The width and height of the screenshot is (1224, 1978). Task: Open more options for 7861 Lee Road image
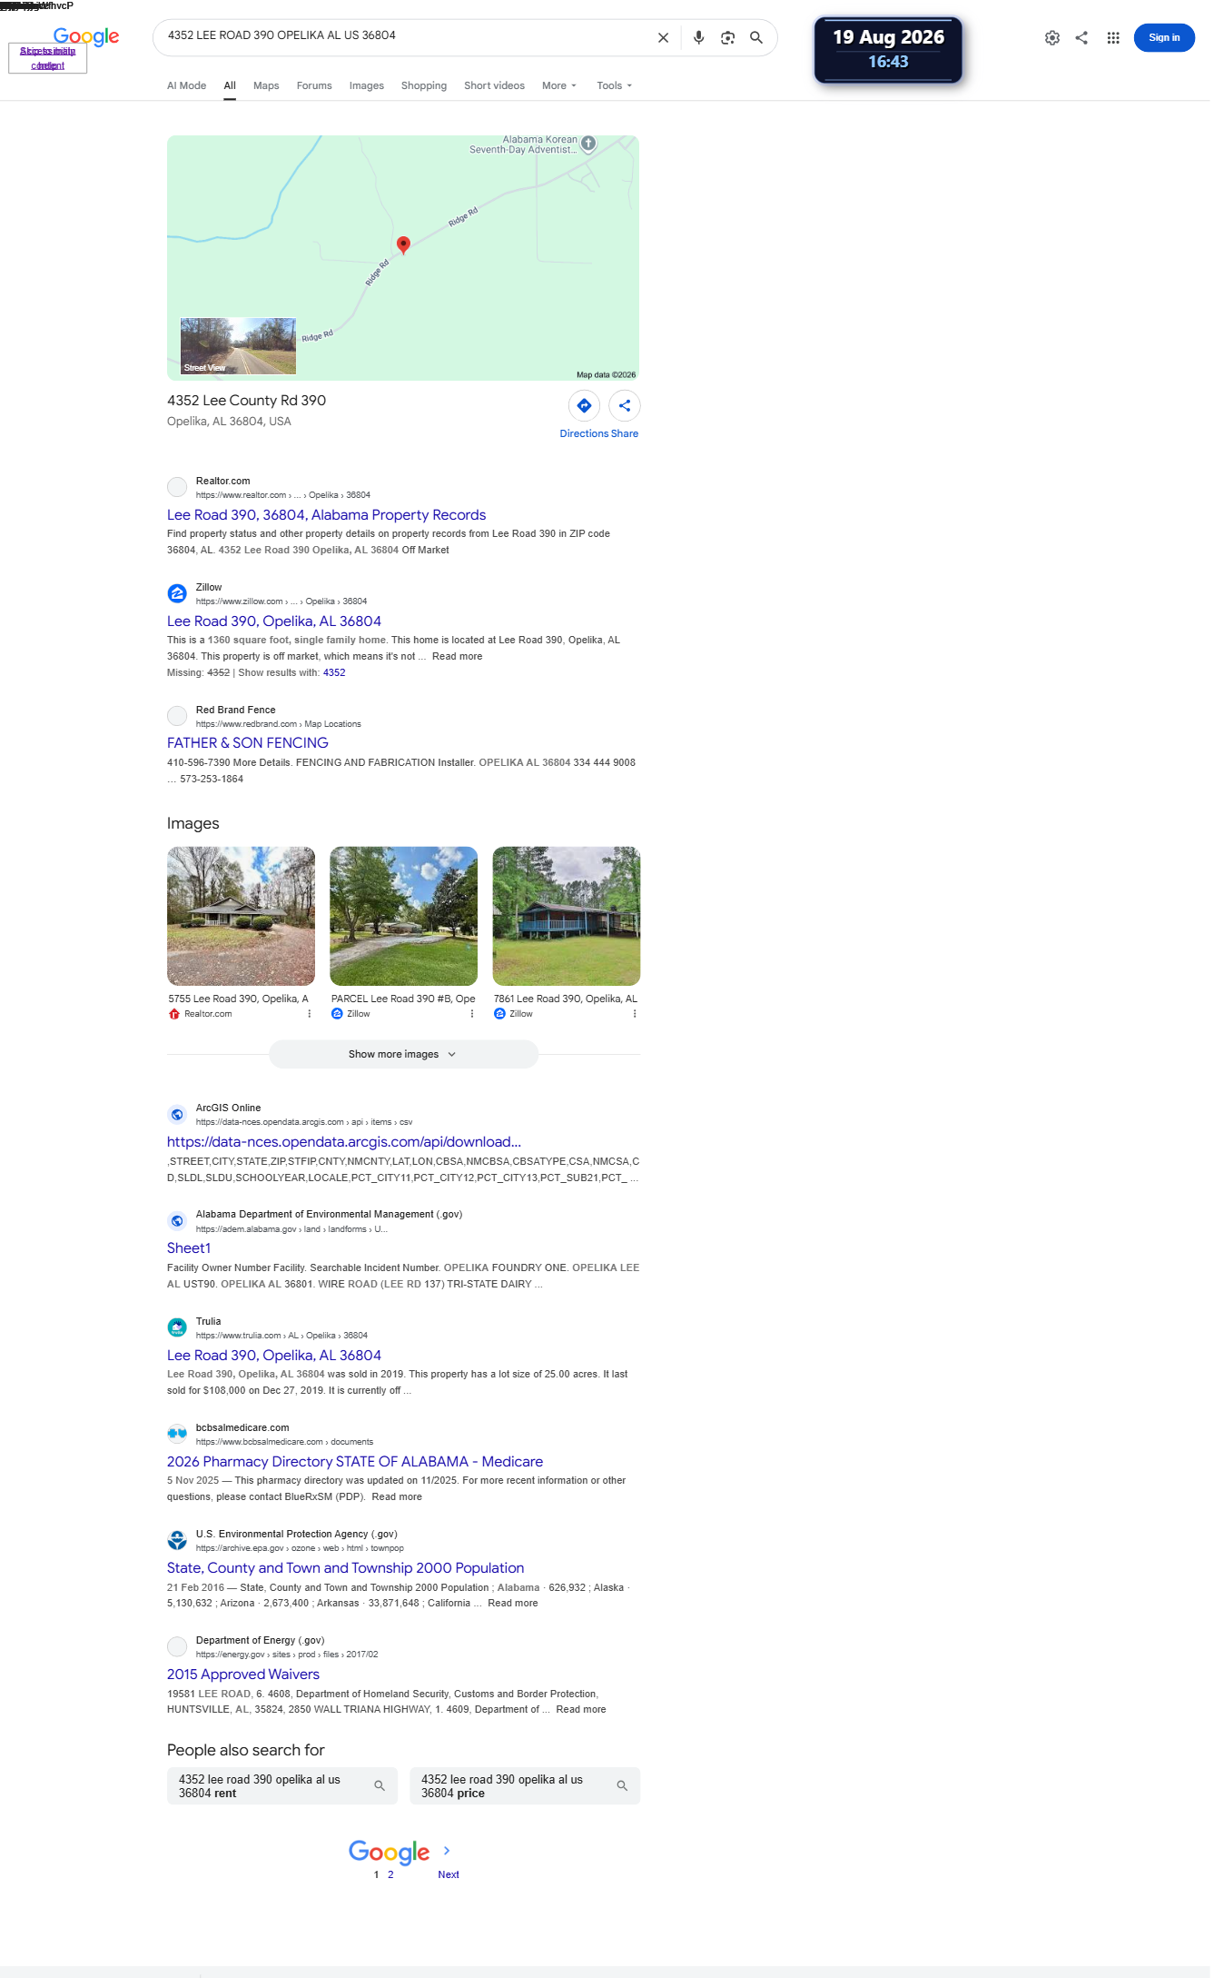[x=635, y=1014]
